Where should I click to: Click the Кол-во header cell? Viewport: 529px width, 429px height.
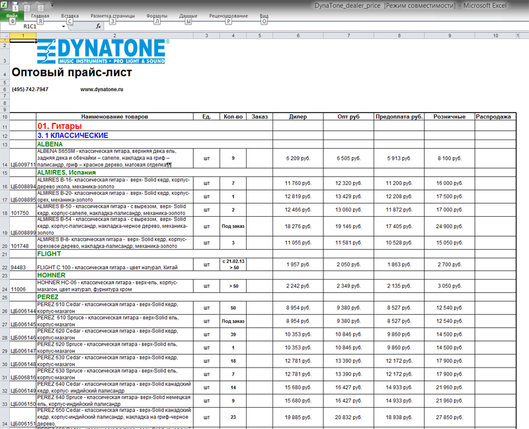click(233, 117)
